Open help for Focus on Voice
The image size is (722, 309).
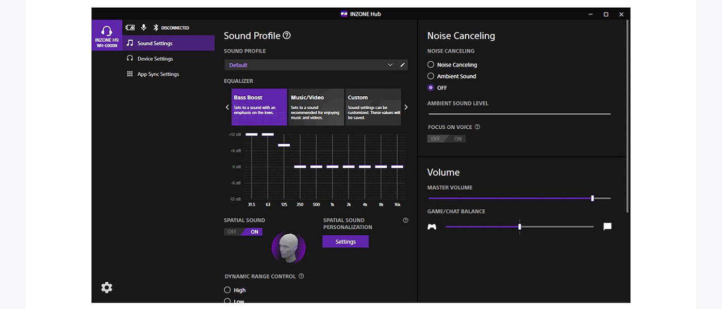[477, 127]
